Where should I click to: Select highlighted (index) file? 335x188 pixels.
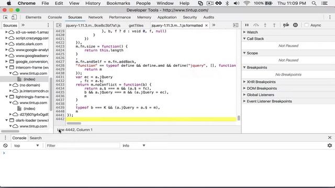click(x=29, y=79)
